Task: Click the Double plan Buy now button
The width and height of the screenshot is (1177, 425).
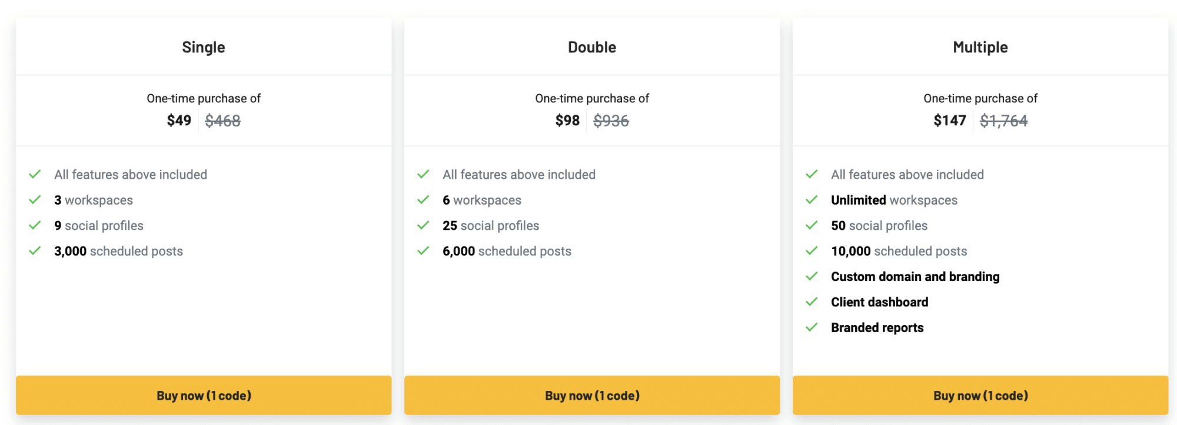Action: [592, 396]
